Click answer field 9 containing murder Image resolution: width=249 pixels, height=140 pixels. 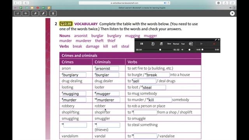pos(74,100)
